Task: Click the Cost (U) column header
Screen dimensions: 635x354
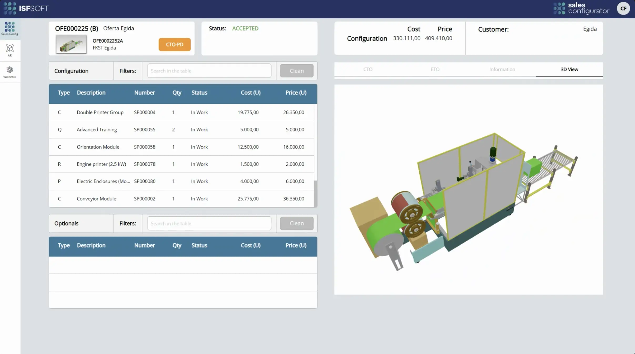Action: coord(250,93)
